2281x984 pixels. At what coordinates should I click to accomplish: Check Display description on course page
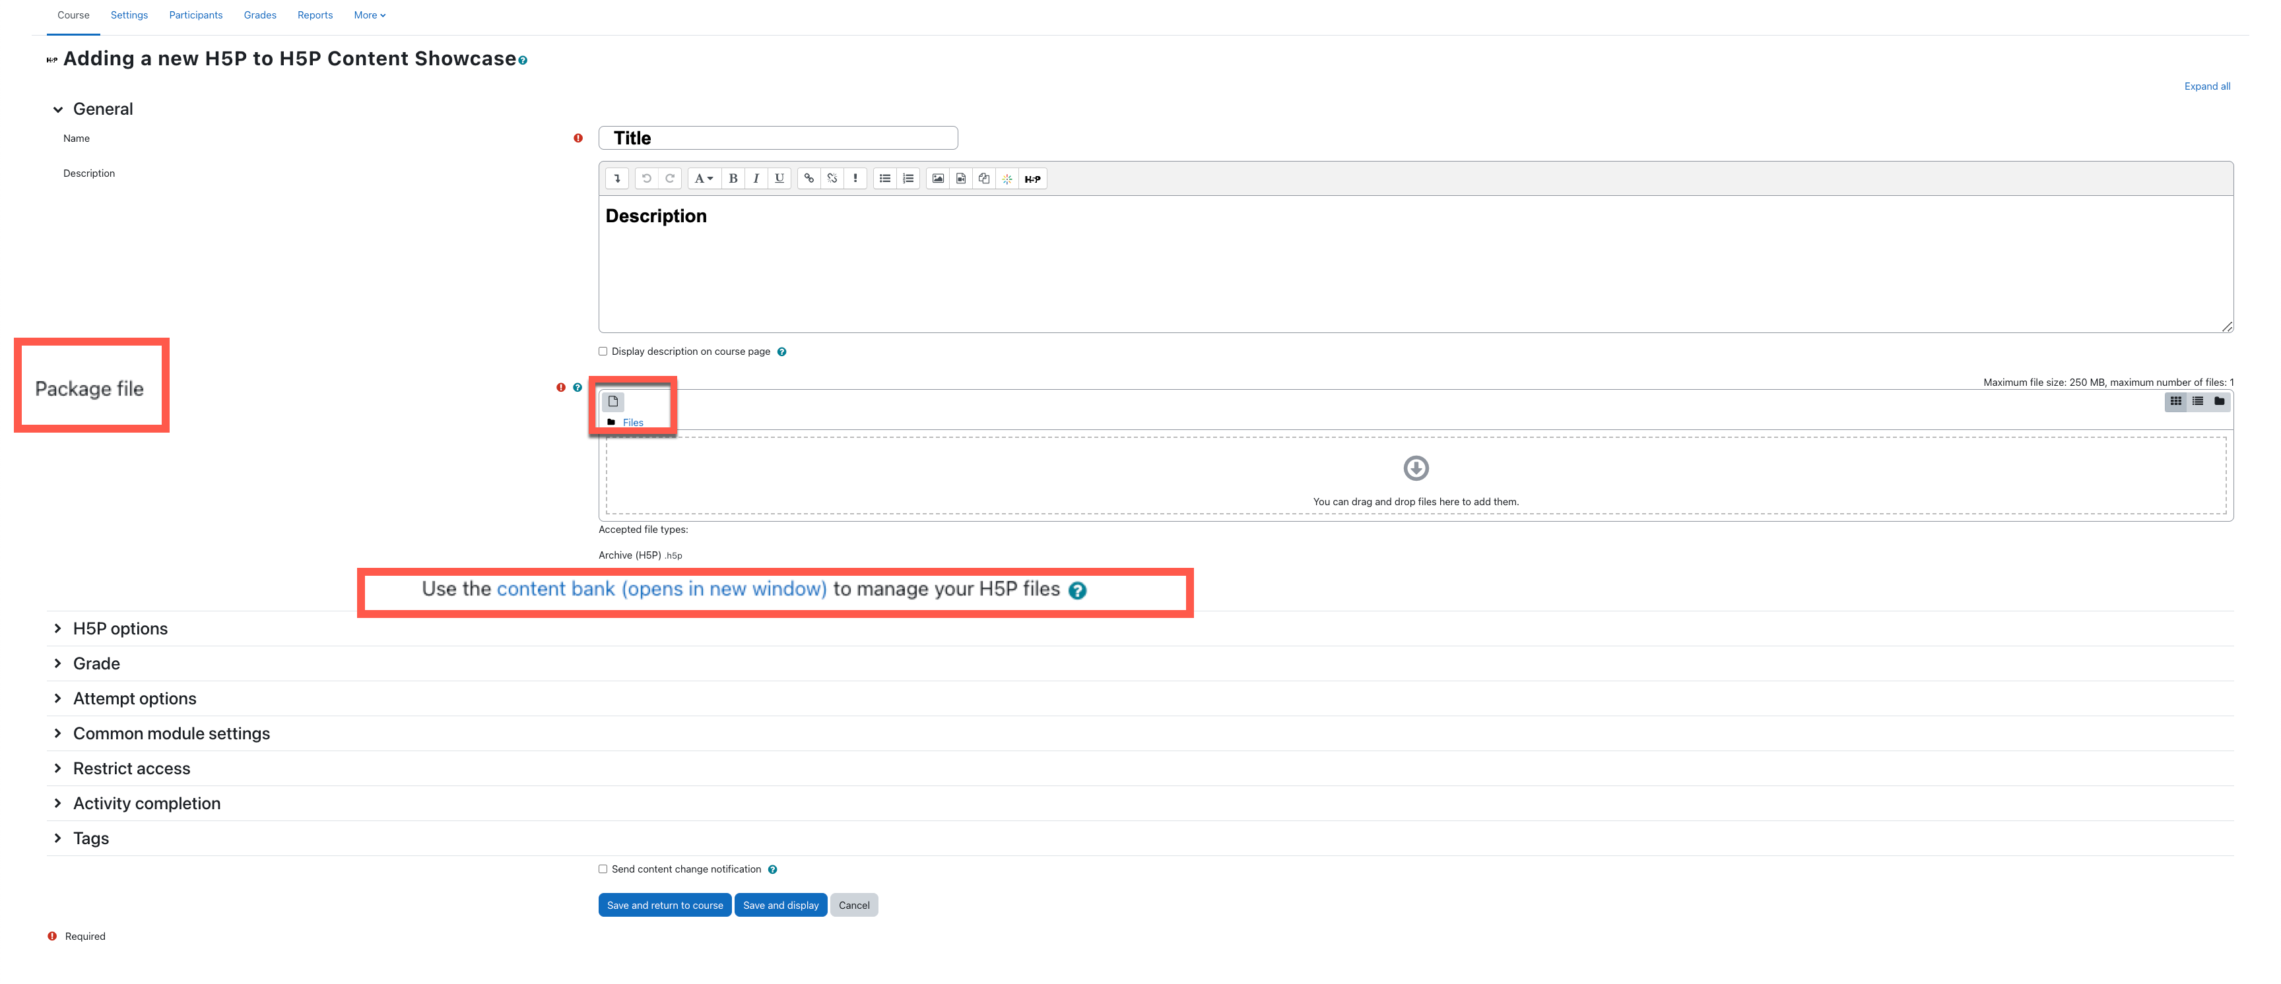[x=603, y=352]
